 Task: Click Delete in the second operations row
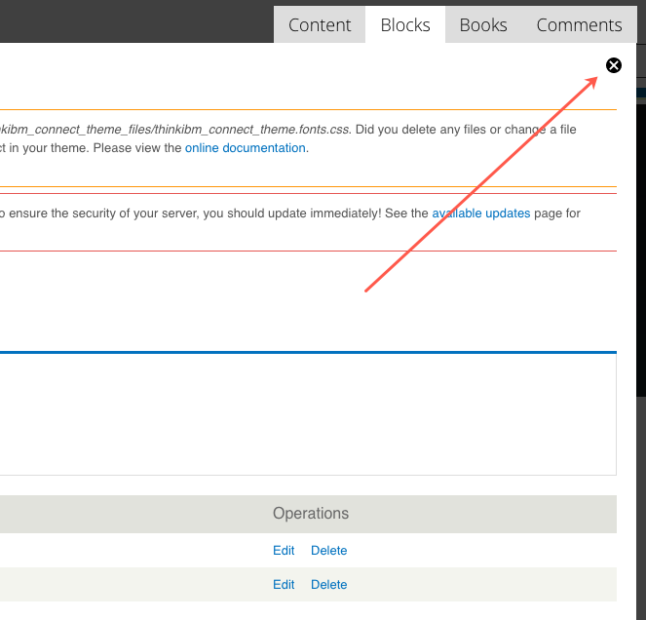click(328, 585)
